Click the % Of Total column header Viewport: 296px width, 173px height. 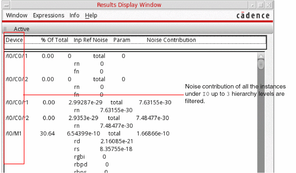coord(55,40)
